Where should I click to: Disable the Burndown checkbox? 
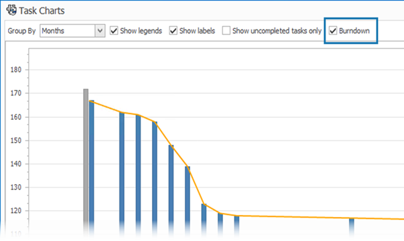333,31
